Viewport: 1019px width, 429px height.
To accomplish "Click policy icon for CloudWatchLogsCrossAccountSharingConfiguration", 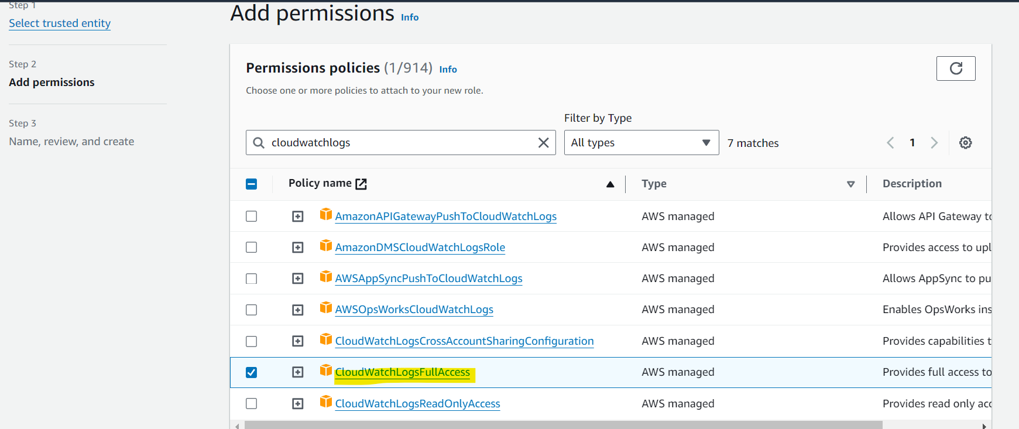I will [326, 339].
